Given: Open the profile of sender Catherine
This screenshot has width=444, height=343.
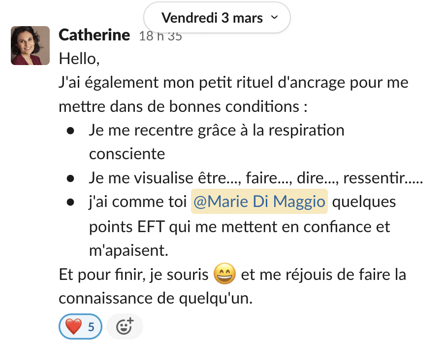Looking at the screenshot, I should pos(95,35).
